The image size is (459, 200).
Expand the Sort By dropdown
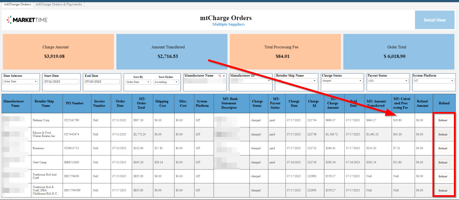coord(138,82)
